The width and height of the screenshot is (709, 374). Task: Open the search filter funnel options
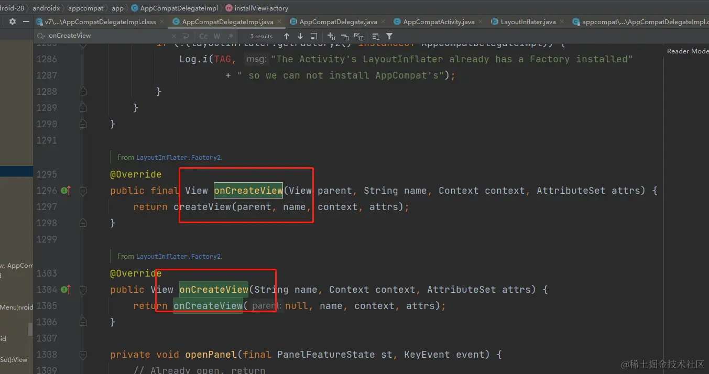click(x=389, y=36)
